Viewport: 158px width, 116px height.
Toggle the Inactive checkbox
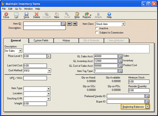click(97, 28)
